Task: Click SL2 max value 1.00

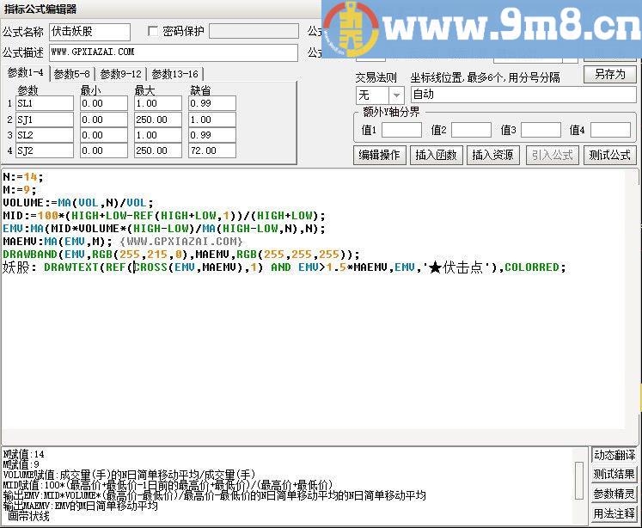Action: (158, 135)
